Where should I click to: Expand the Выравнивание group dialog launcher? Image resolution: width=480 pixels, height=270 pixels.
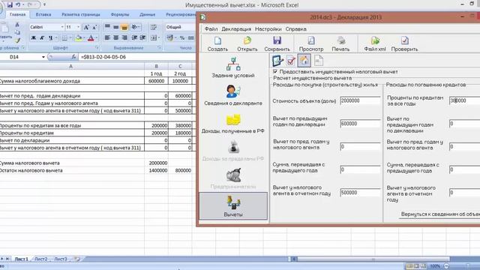(160, 48)
